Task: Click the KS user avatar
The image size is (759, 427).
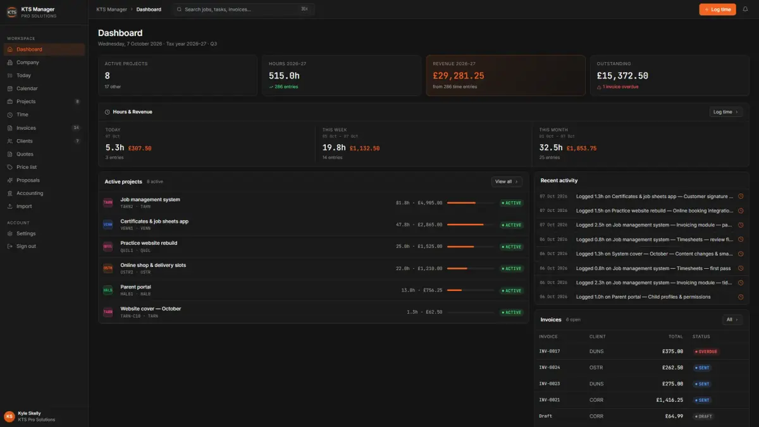Action: click(x=9, y=416)
